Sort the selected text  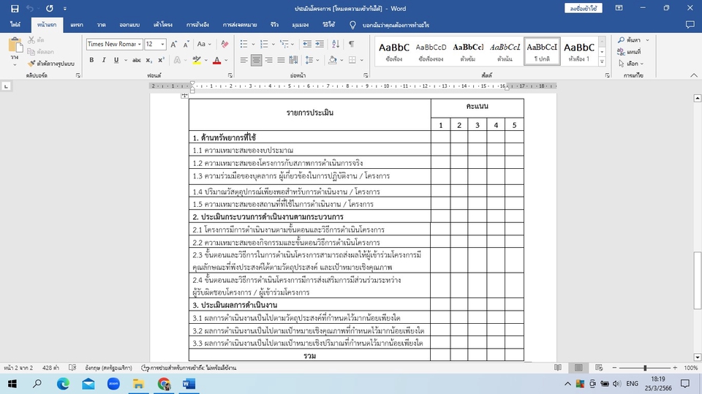336,44
